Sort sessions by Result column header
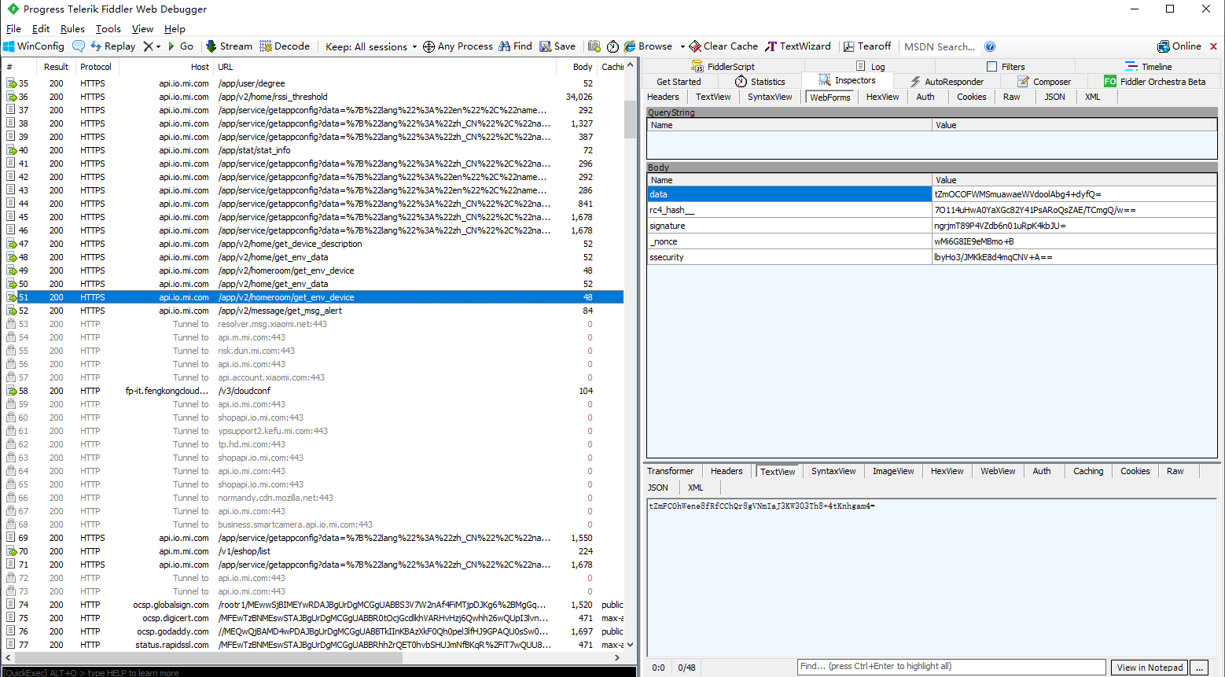Image resolution: width=1225 pixels, height=677 pixels. point(56,67)
